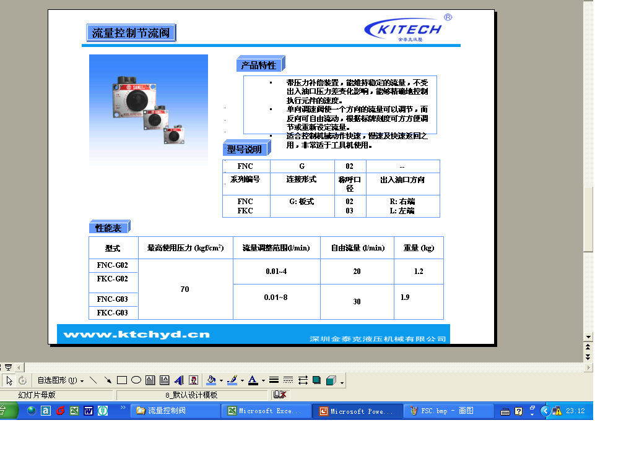Activate the select objects pointer tool

click(x=10, y=380)
